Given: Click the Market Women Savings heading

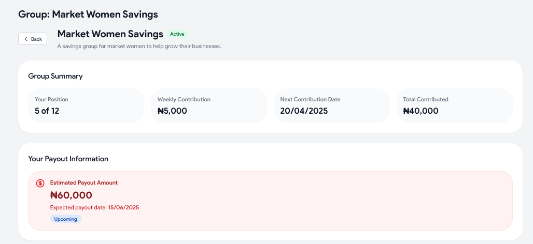Looking at the screenshot, I should click(x=110, y=34).
